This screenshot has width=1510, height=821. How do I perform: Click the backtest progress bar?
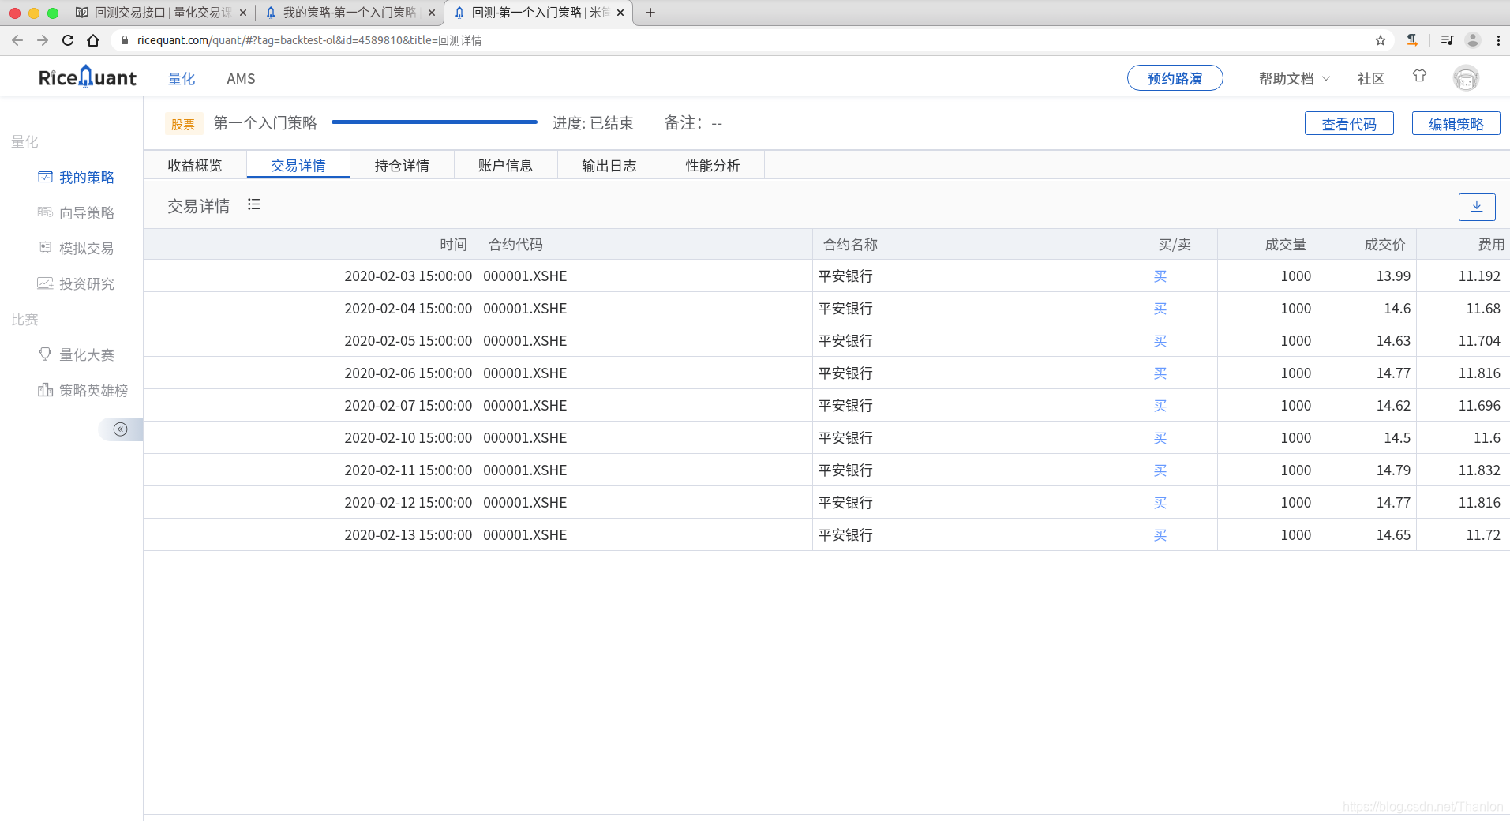click(434, 122)
